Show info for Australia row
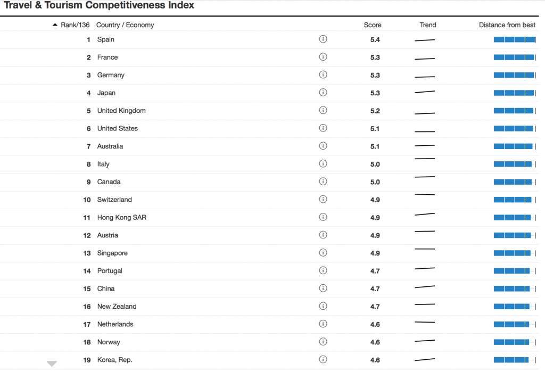Viewport: 545px width, 371px height. [323, 146]
